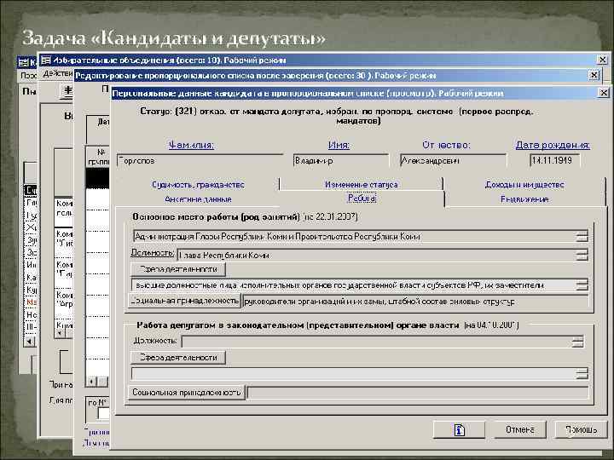The width and height of the screenshot is (614, 460).
Task: Open the deputy Должность dropdown
Action: coord(577,342)
